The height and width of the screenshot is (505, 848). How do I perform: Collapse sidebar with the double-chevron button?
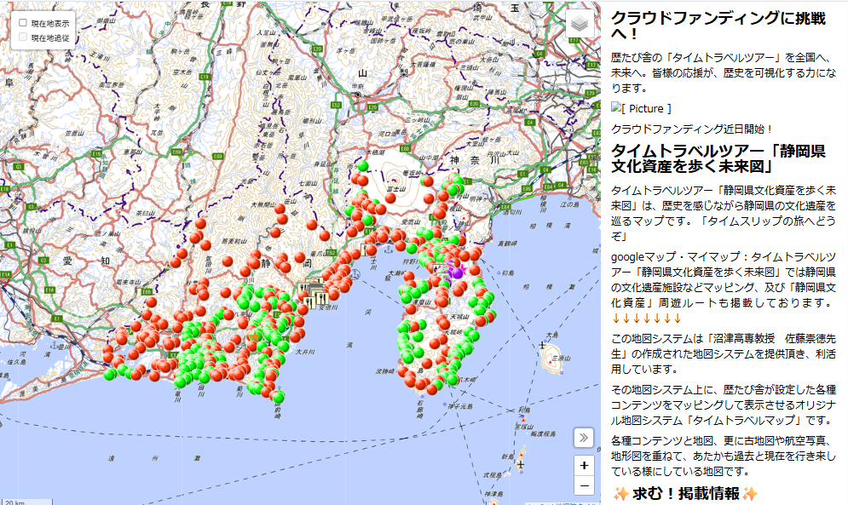(584, 437)
